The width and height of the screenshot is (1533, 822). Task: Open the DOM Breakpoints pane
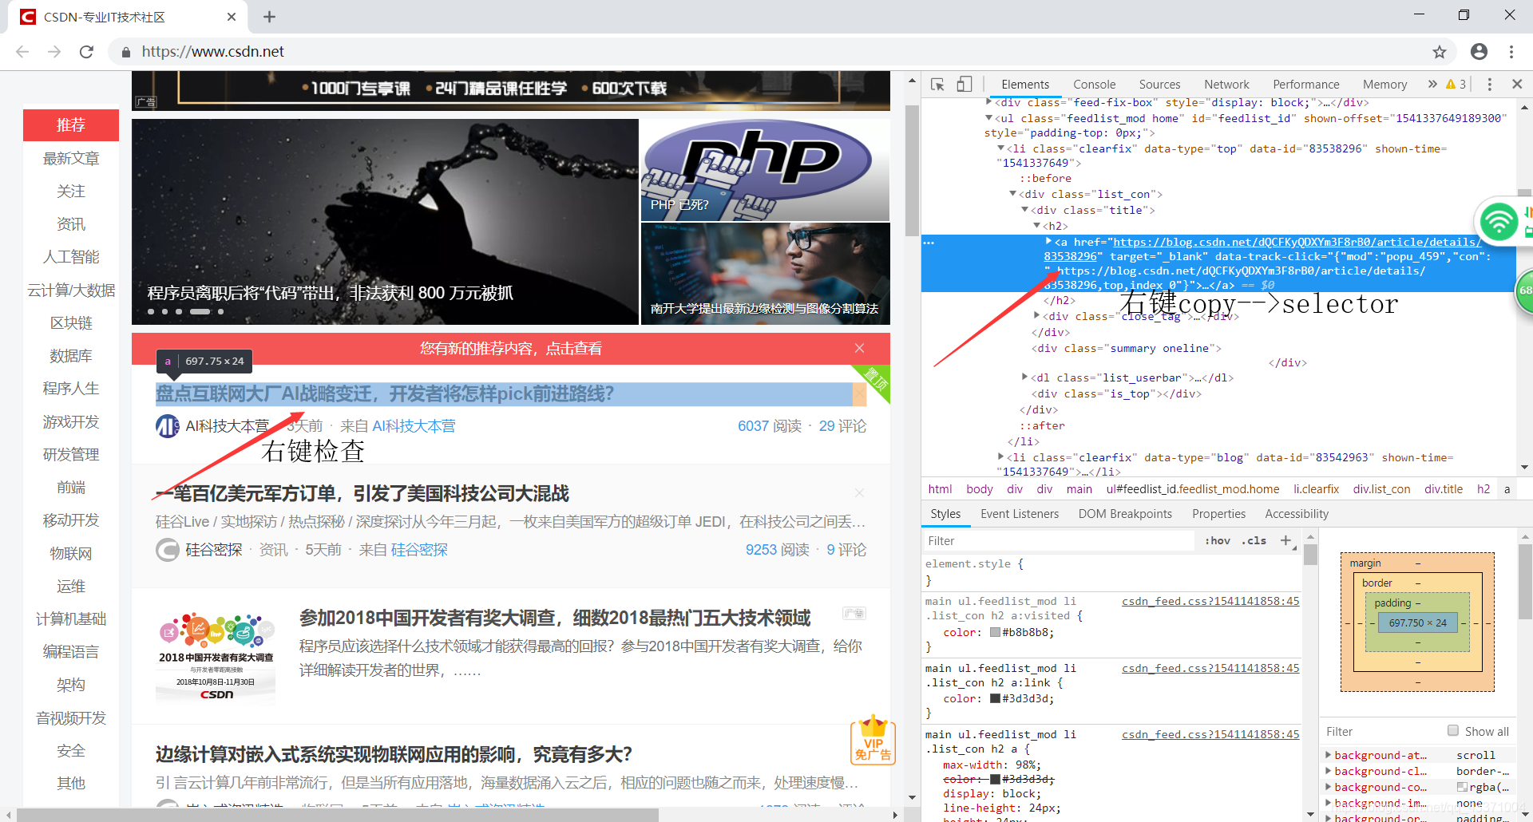[x=1125, y=514]
